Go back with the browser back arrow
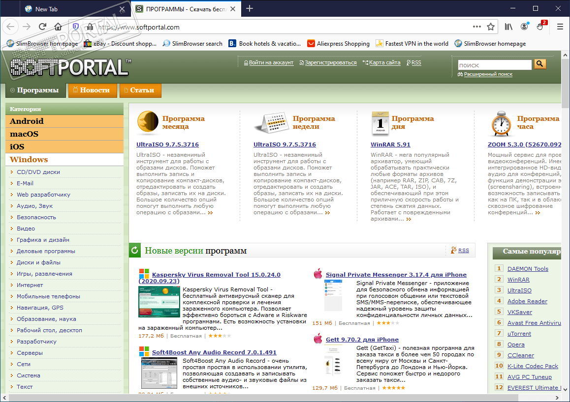The height and width of the screenshot is (402, 570). coord(10,27)
